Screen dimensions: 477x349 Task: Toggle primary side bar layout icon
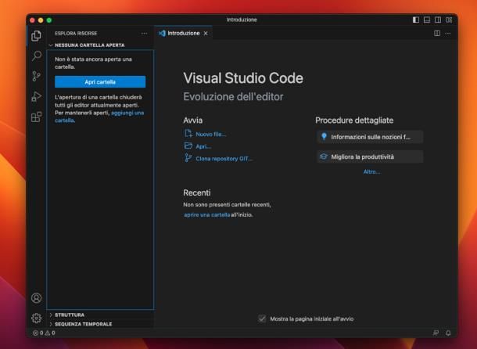pyautogui.click(x=415, y=20)
